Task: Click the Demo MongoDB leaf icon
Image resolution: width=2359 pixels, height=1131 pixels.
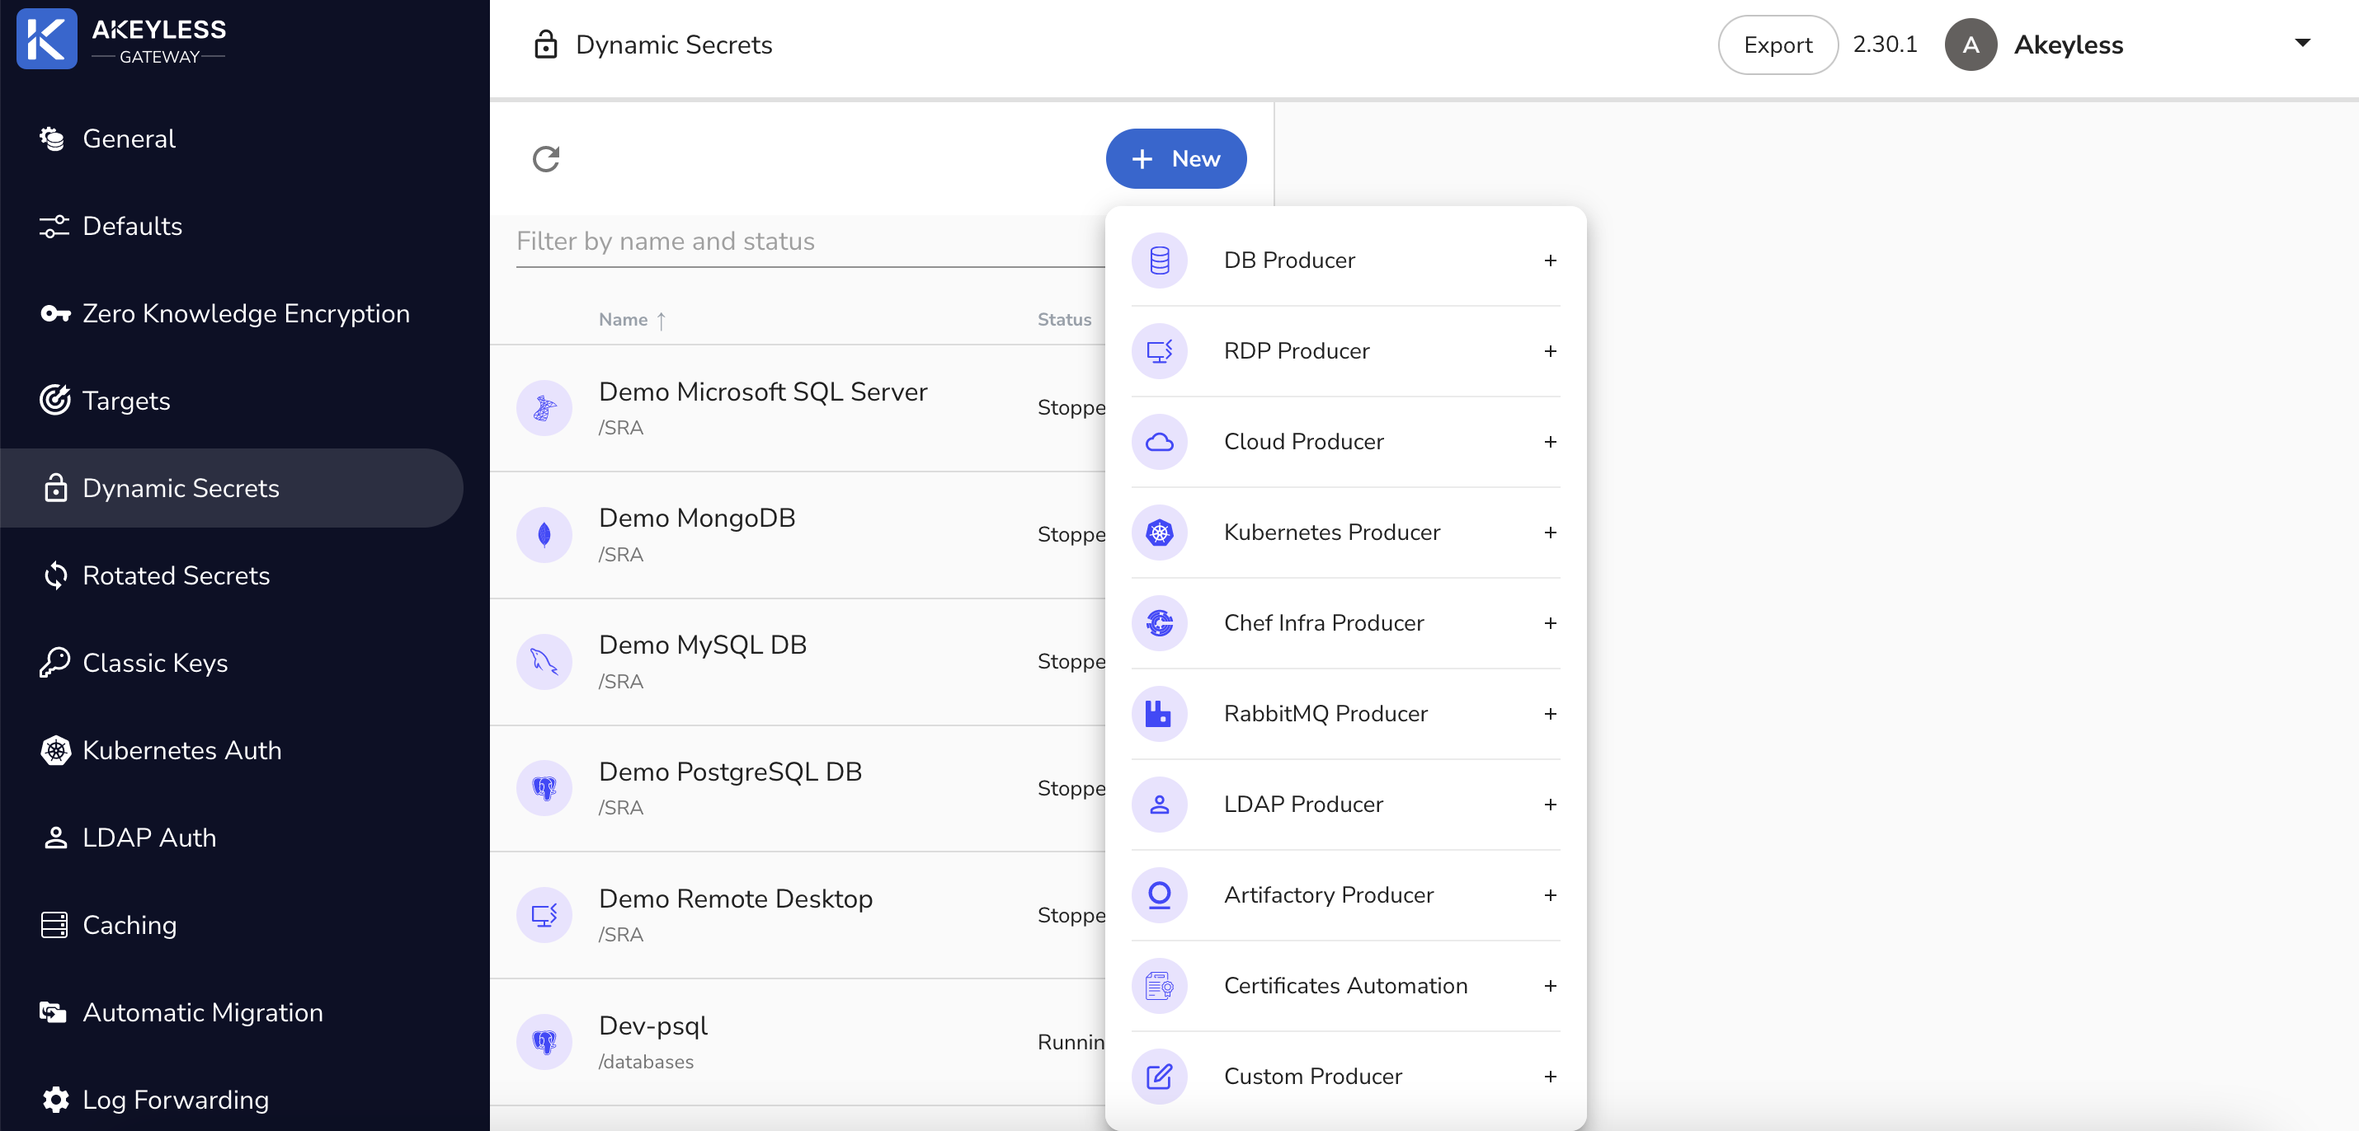Action: (544, 534)
